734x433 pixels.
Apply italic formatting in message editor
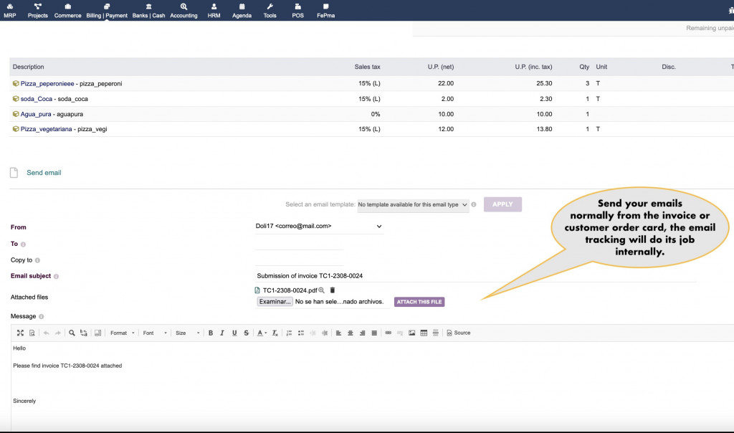[x=222, y=333]
